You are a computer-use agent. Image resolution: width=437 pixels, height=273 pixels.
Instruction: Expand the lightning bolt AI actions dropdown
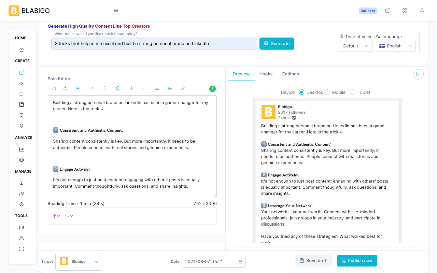57,216
